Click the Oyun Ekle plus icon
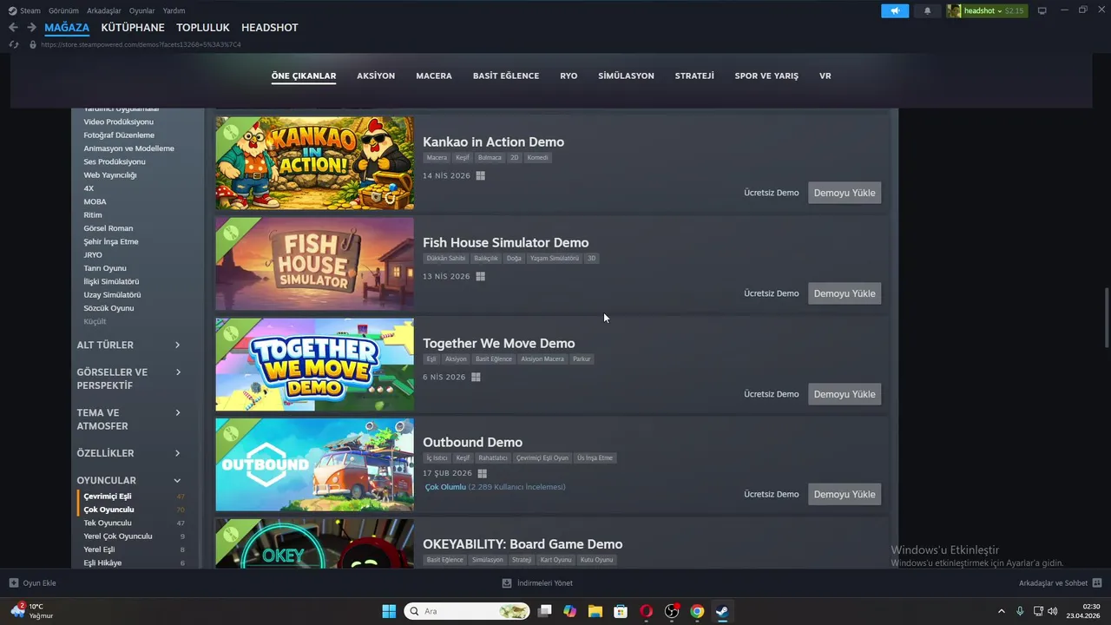Image resolution: width=1111 pixels, height=625 pixels. [14, 582]
